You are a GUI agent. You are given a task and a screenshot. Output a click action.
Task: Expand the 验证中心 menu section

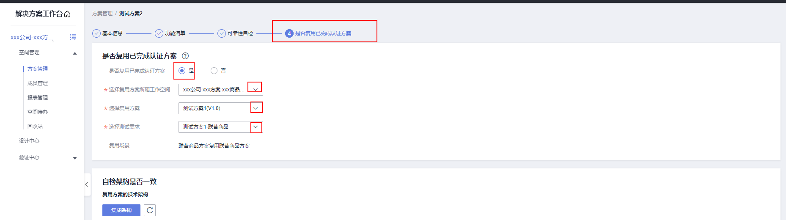(75, 158)
